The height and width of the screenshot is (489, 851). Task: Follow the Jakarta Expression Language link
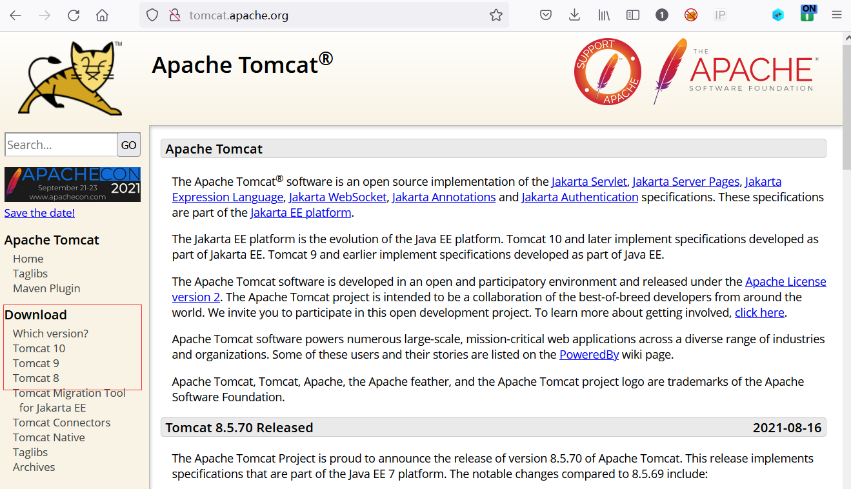[228, 197]
